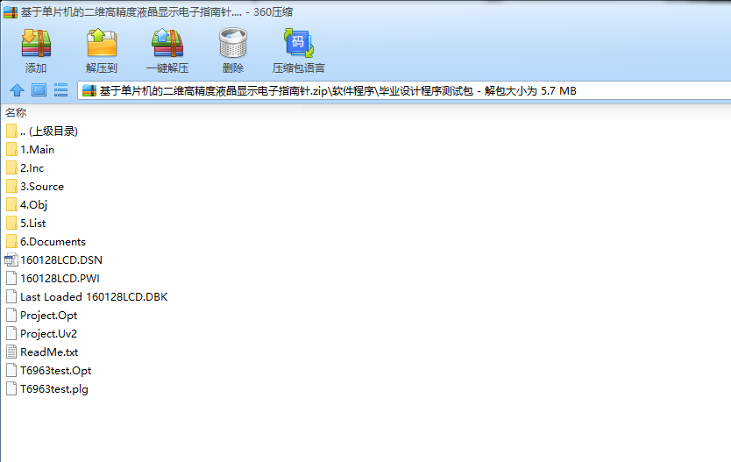Image resolution: width=731 pixels, height=462 pixels.
Task: Select the .. (上级目录) parent folder entry
Action: click(42, 131)
